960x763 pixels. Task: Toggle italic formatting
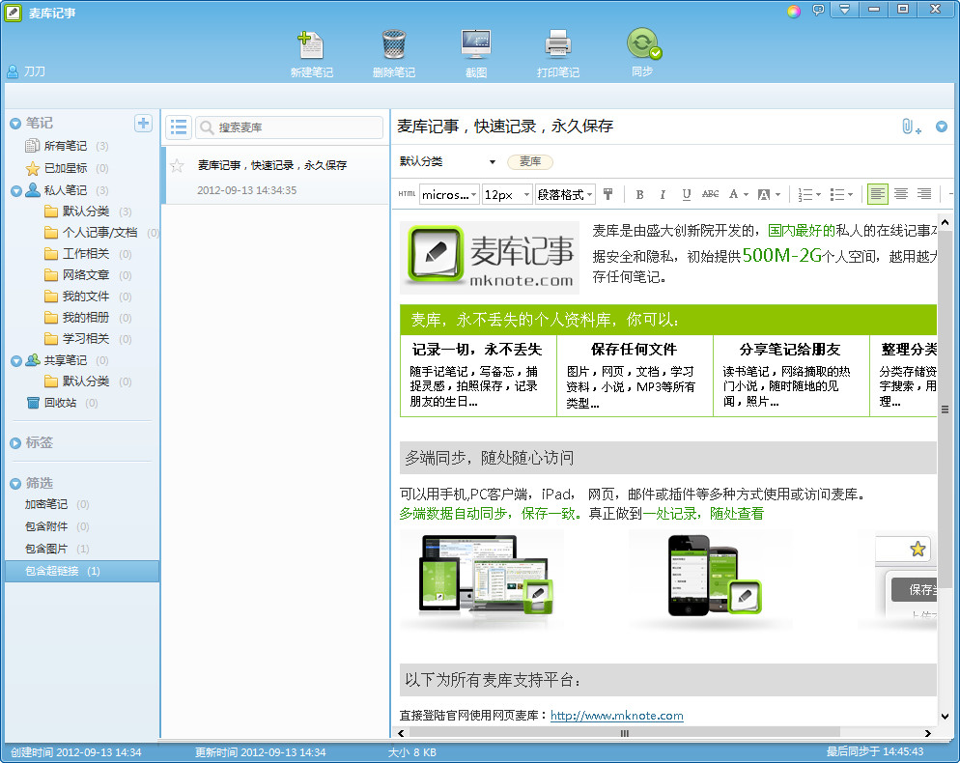663,195
